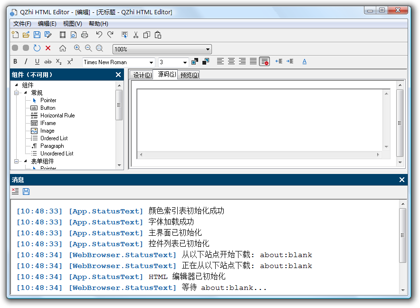
Task: Open the 文件(F) menu
Action: [22, 24]
